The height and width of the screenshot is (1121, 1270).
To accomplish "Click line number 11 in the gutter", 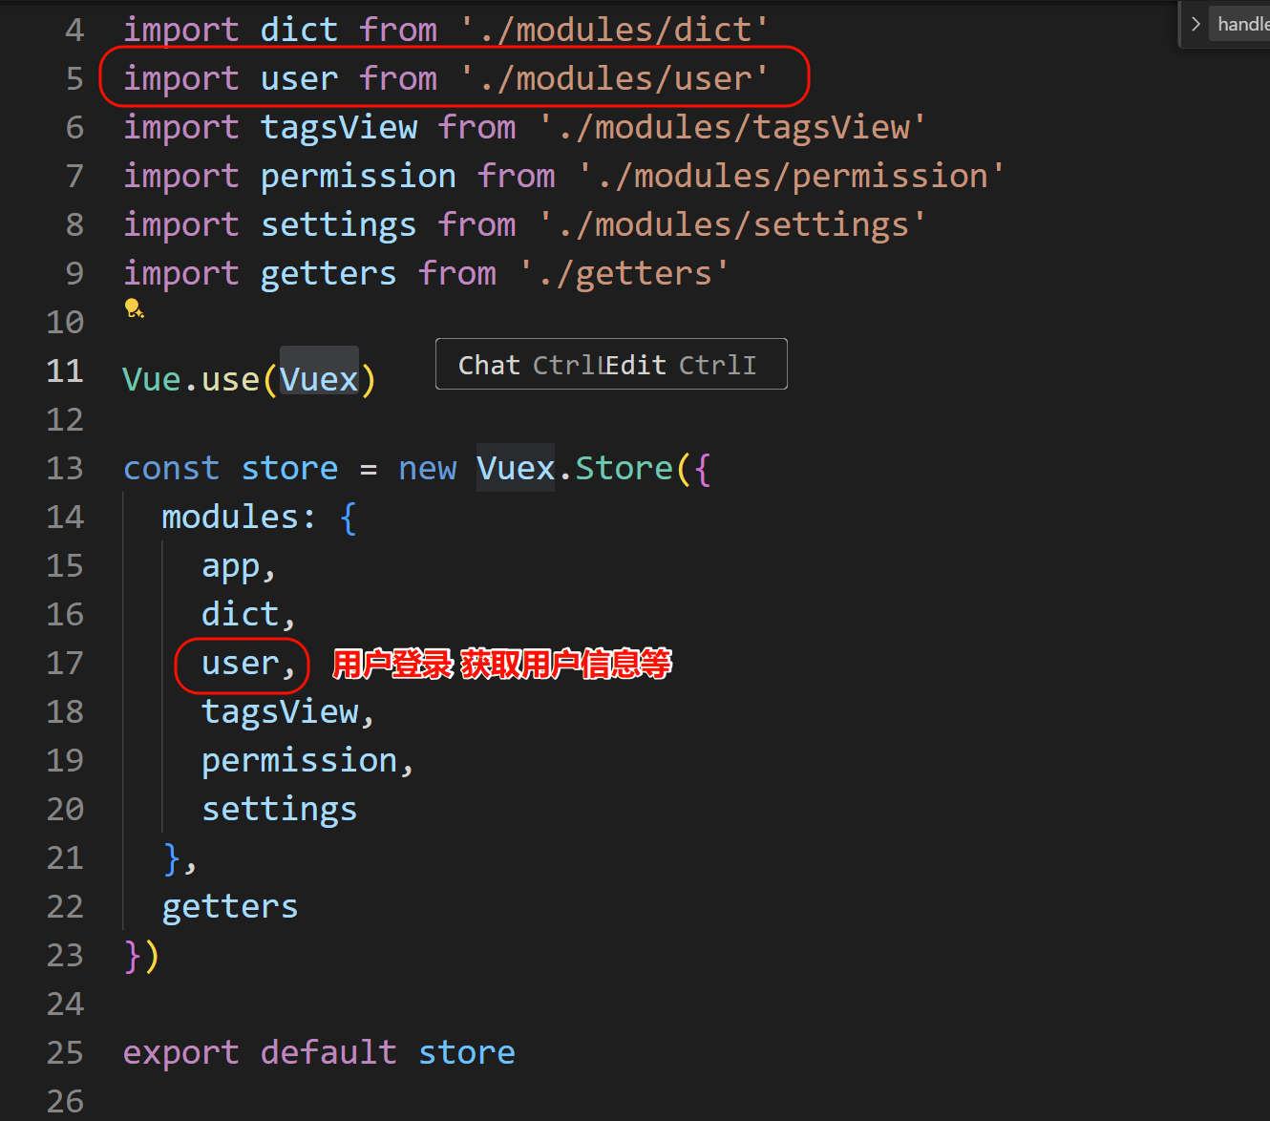I will (x=65, y=370).
